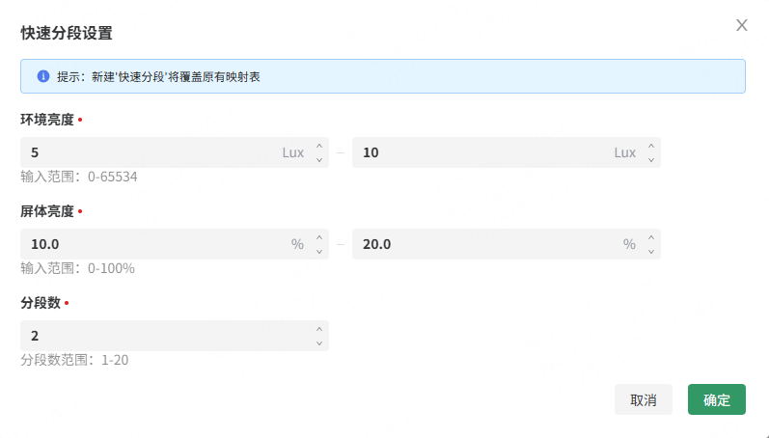Increase the minimum 环境亮度 Lux value
Screen dimensions: 769x438
319,147
